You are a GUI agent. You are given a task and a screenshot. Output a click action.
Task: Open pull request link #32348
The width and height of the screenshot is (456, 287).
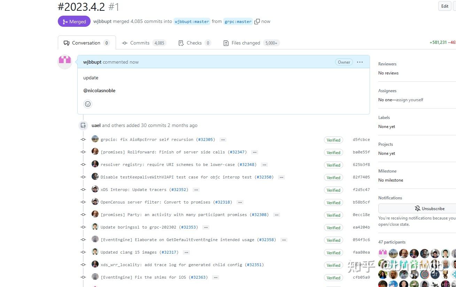coord(247,164)
